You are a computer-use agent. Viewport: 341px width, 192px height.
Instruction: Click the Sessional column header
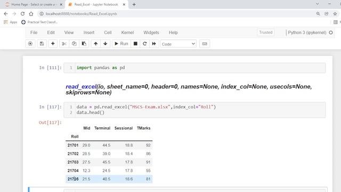pyautogui.click(x=124, y=128)
